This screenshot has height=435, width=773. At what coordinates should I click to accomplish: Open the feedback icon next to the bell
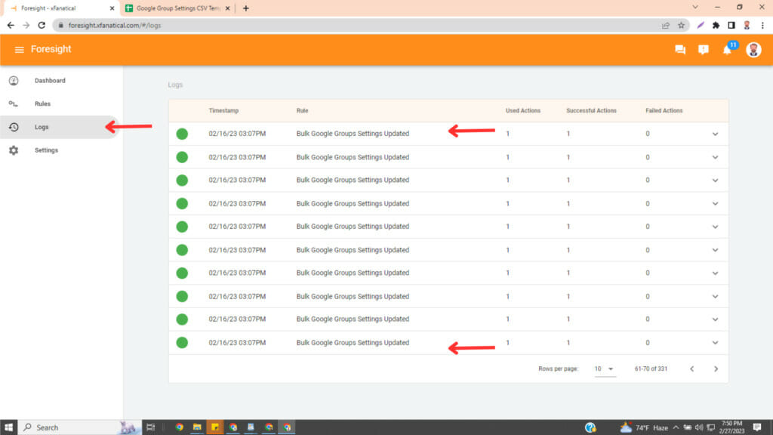click(x=704, y=50)
